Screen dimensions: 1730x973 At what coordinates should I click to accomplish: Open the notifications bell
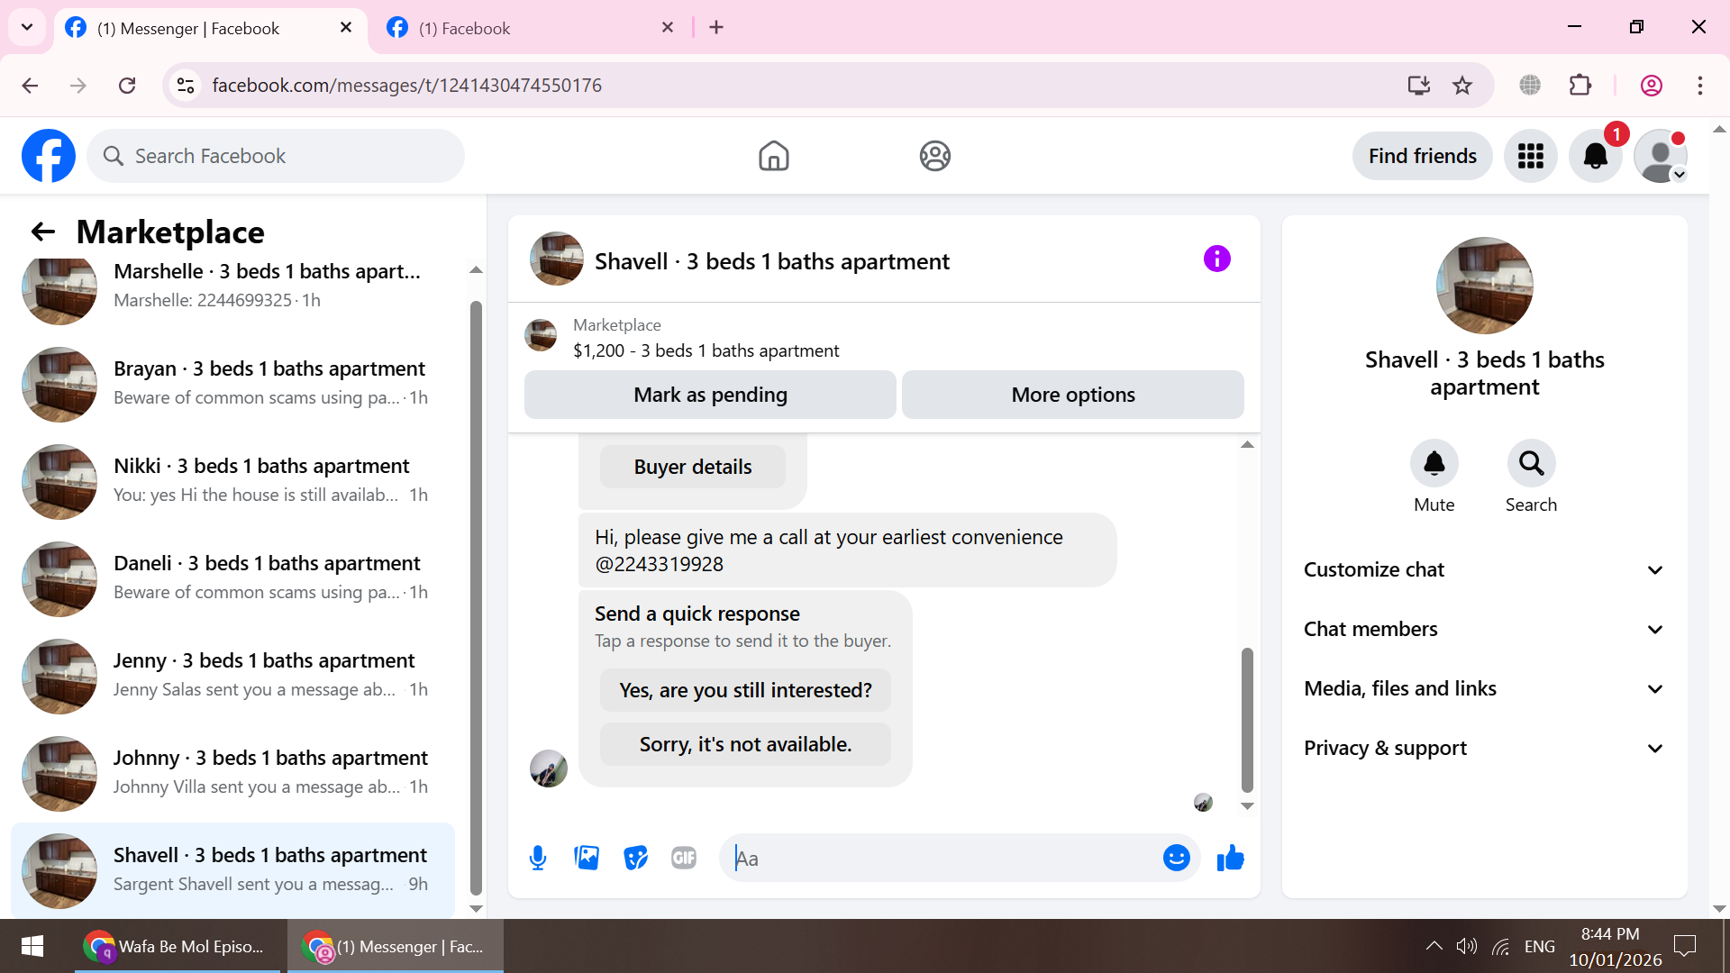[x=1595, y=156]
